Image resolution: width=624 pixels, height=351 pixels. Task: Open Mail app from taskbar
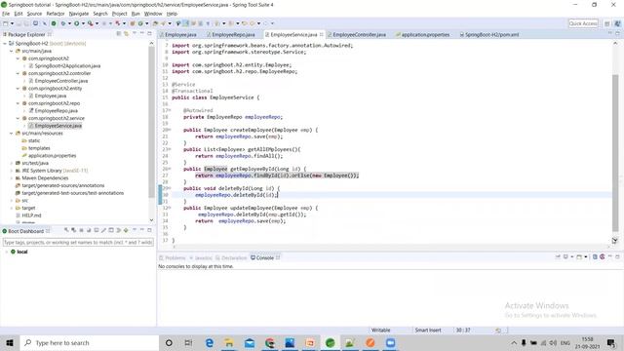(x=250, y=342)
